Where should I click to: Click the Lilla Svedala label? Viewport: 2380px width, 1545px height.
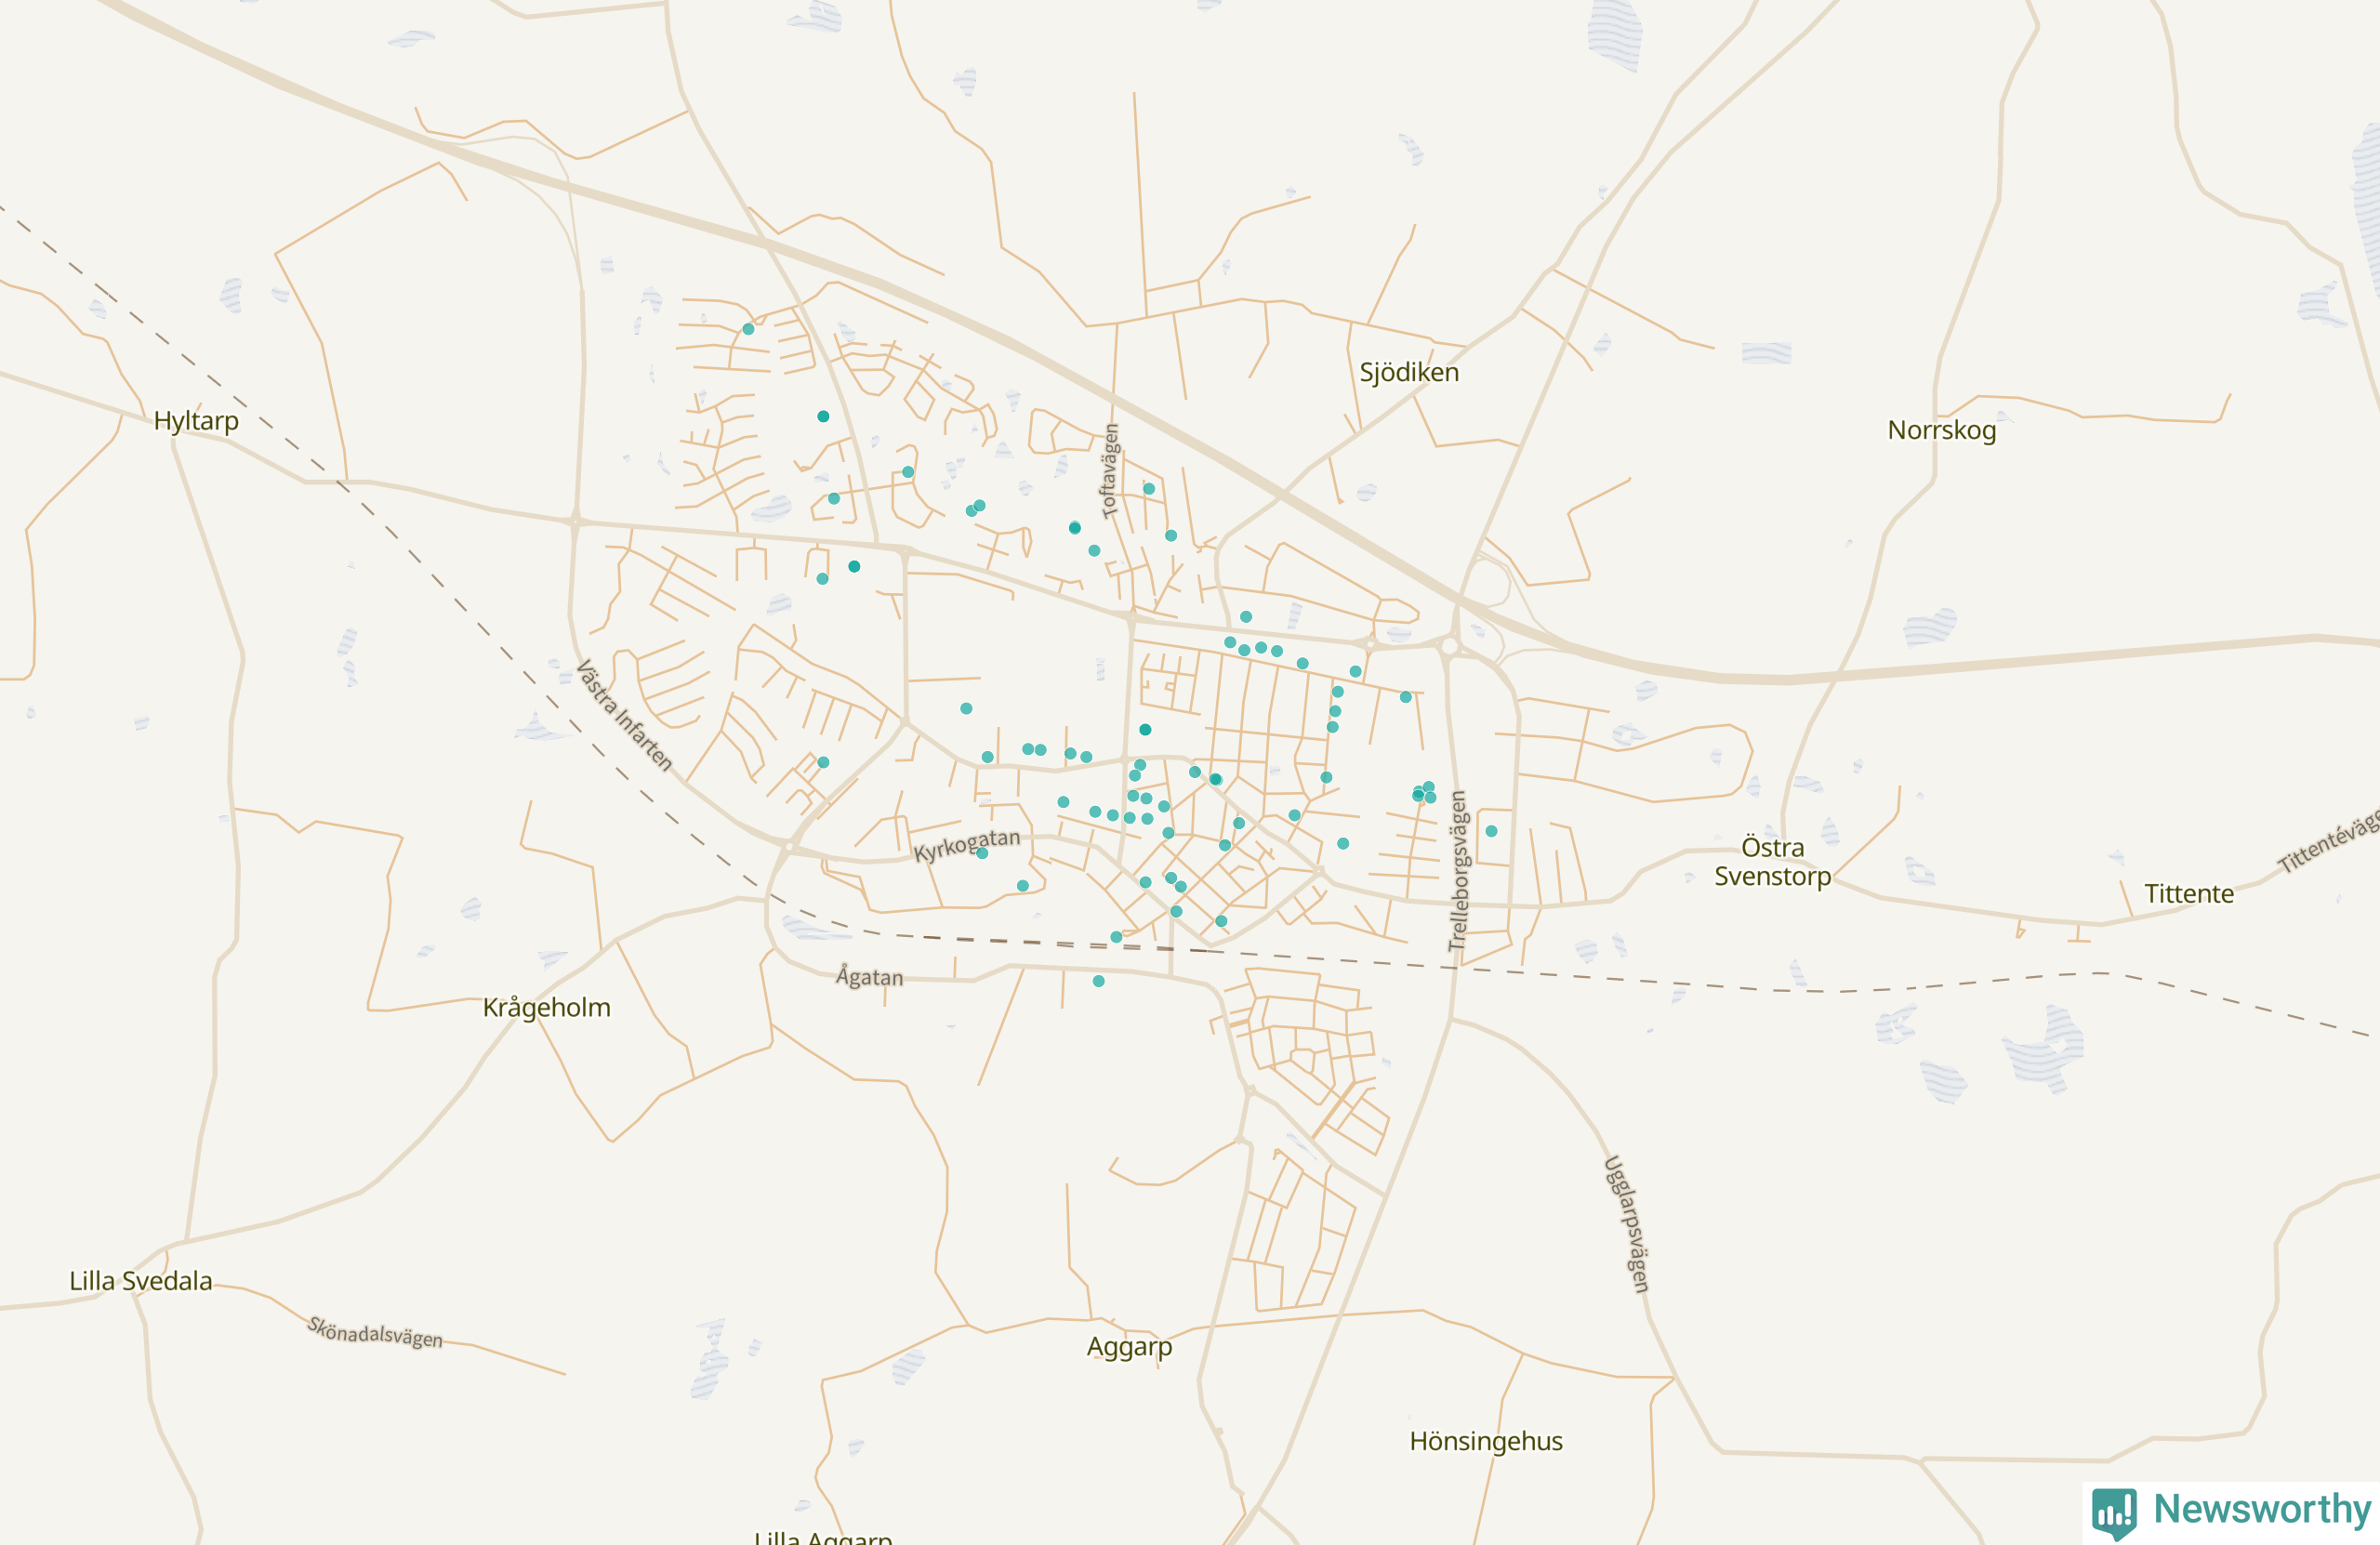point(140,1281)
